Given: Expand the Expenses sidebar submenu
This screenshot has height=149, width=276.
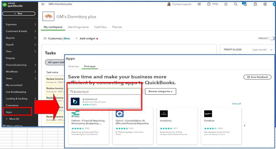Looking at the screenshot, I should 35,24.
